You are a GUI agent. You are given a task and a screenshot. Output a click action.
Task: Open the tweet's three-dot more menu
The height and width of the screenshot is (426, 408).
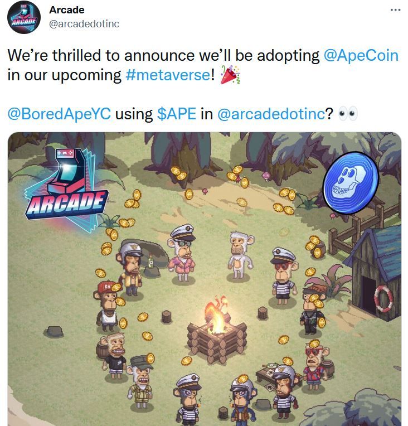click(x=395, y=10)
